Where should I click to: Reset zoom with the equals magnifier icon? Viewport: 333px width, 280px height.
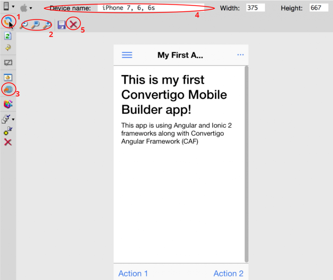(35, 25)
